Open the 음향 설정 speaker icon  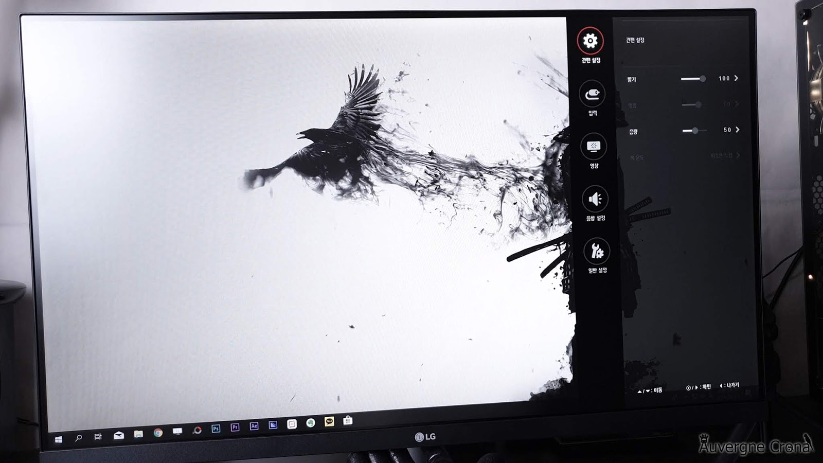click(x=595, y=199)
